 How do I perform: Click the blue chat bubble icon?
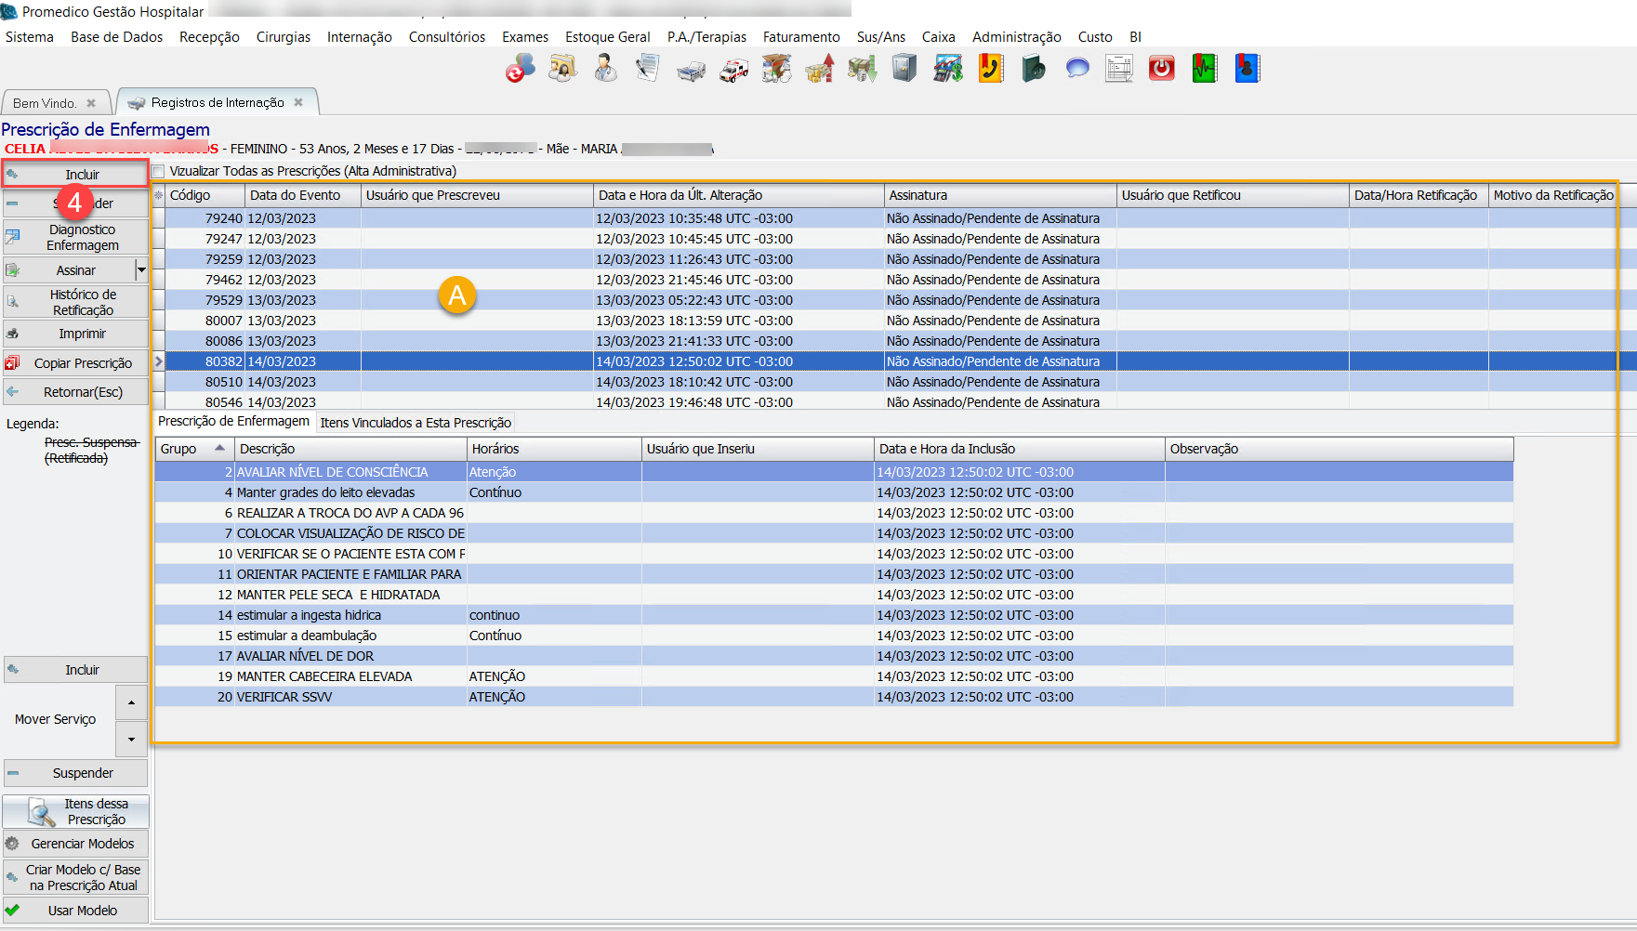tap(1076, 69)
